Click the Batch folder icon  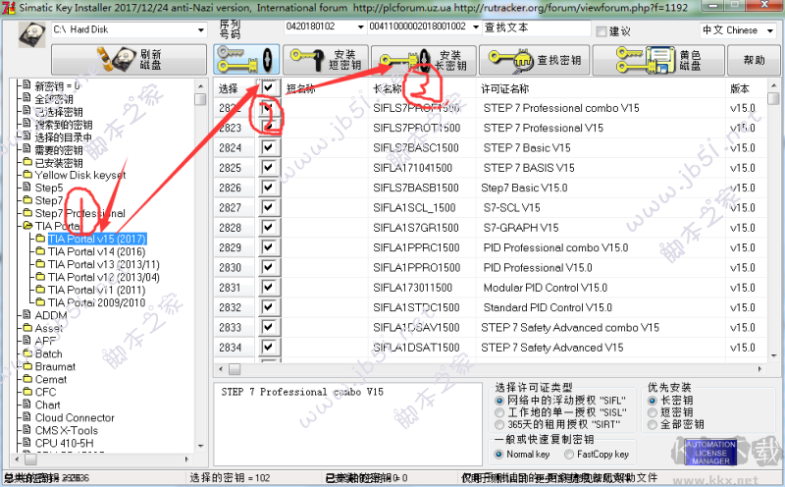click(27, 353)
